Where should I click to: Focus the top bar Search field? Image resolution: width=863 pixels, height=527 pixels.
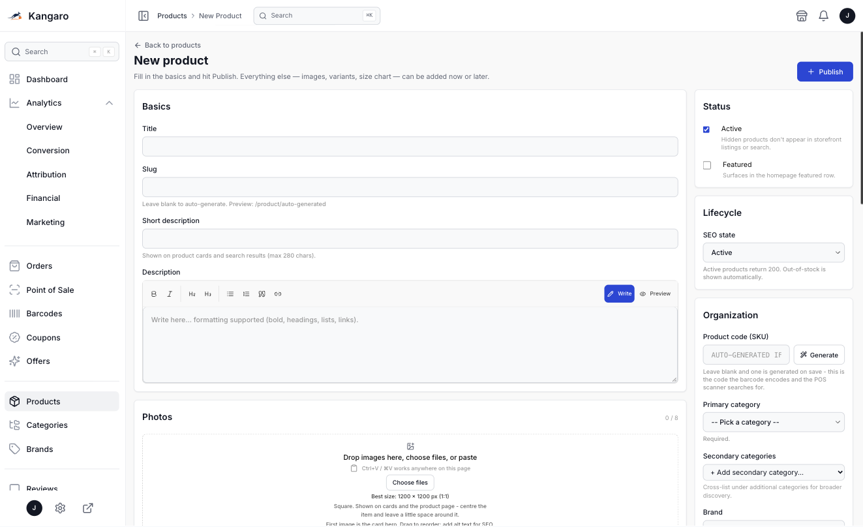[x=317, y=16]
